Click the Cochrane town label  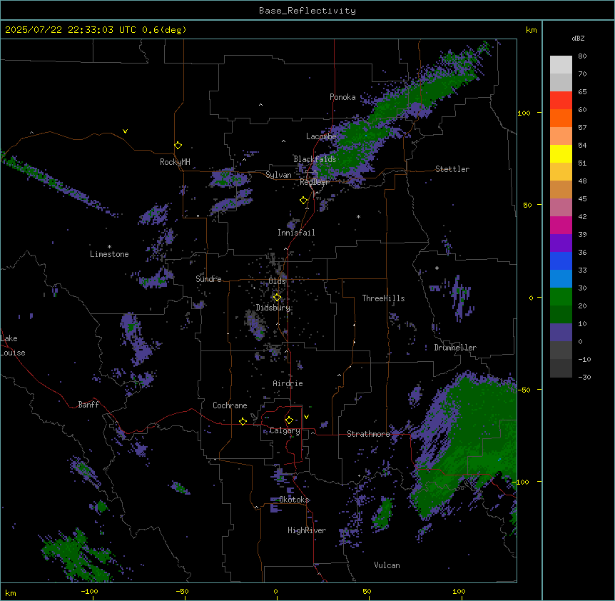[230, 405]
